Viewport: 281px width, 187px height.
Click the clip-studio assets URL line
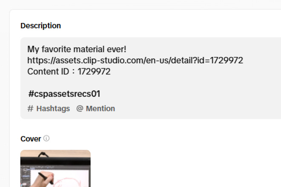pyautogui.click(x=135, y=60)
